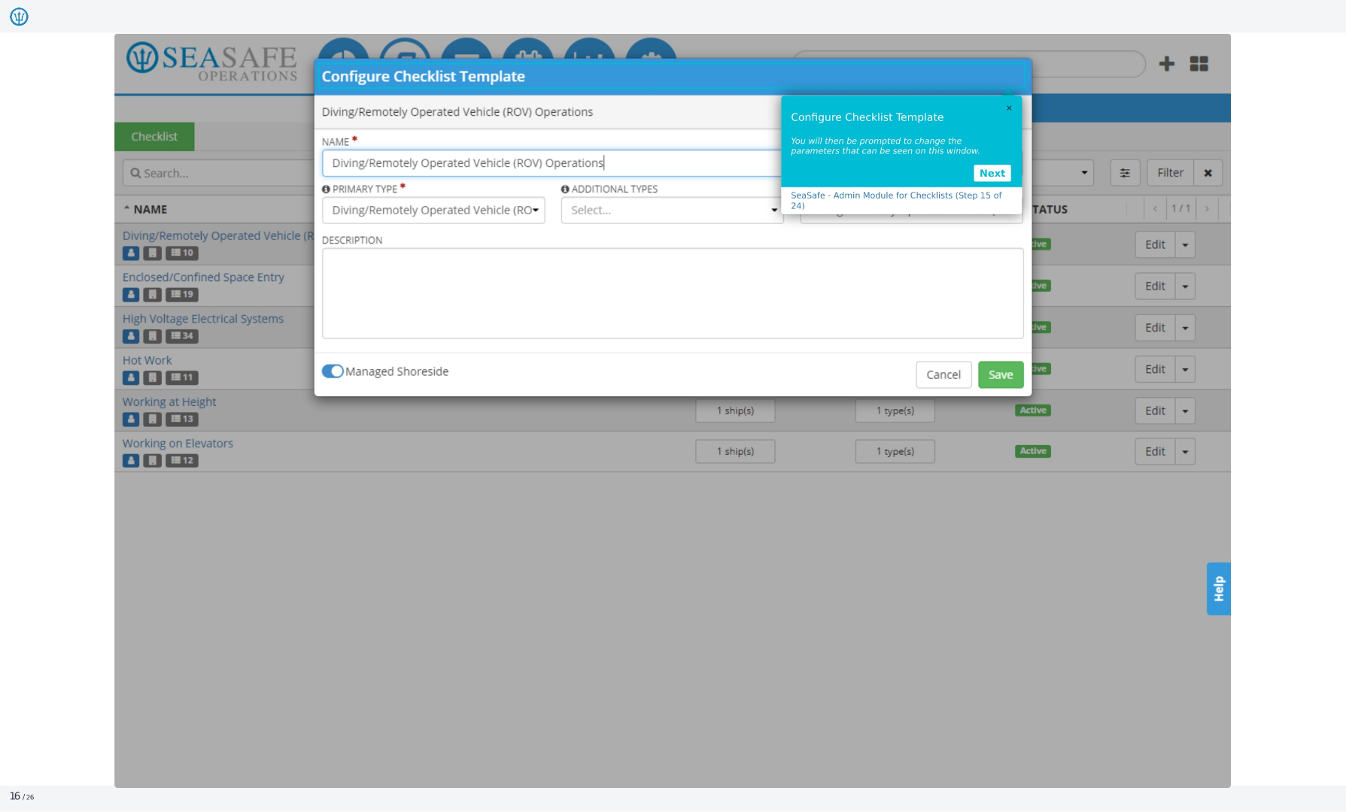1346x812 pixels.
Task: Click 1 type(s) button in Working at Height row
Action: click(x=895, y=411)
